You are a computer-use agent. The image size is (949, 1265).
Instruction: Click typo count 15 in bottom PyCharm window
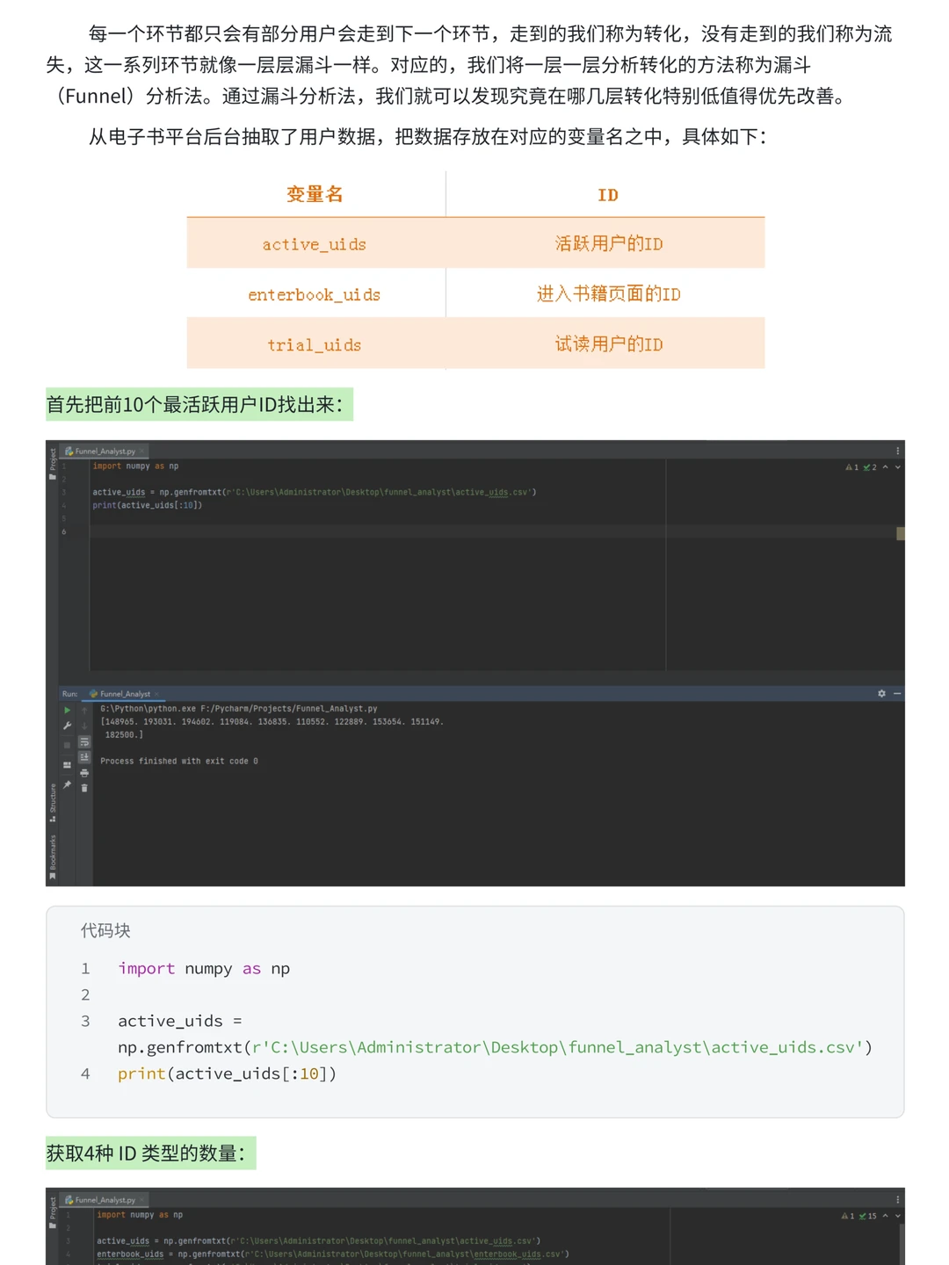(x=868, y=1216)
